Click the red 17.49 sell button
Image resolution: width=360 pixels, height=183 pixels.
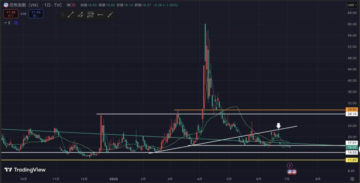(11, 14)
